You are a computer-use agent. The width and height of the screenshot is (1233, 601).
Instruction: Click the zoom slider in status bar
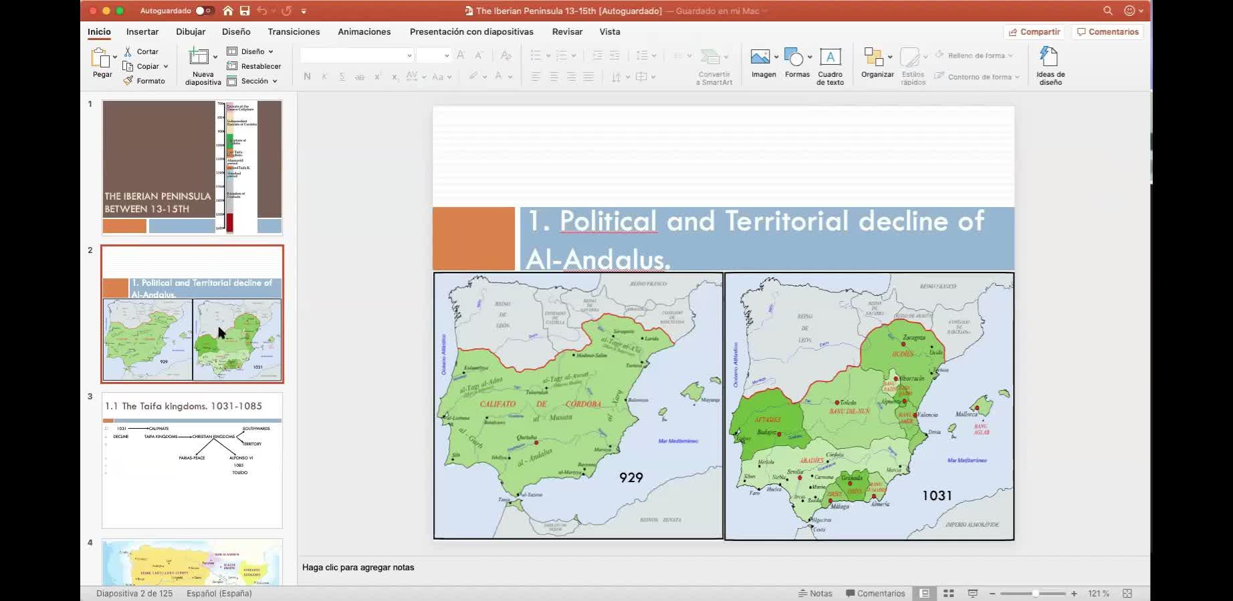coord(1033,593)
